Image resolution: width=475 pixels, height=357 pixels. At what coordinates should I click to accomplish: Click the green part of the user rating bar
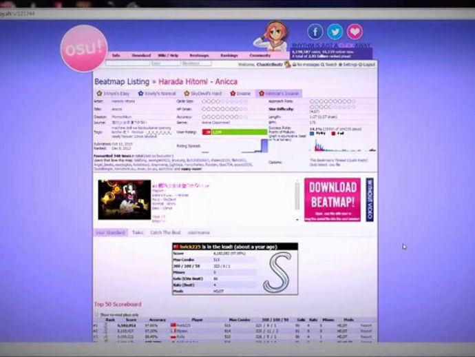point(239,132)
